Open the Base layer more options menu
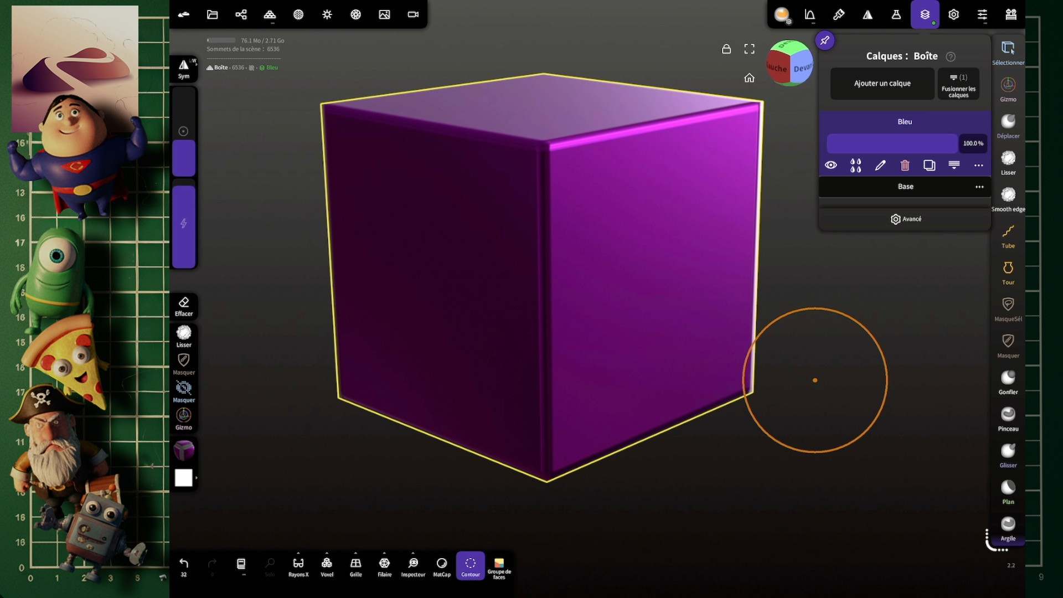 979,187
